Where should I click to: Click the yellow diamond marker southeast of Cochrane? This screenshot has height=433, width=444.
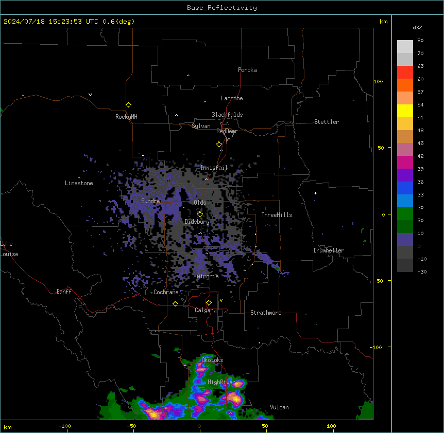coord(175,303)
